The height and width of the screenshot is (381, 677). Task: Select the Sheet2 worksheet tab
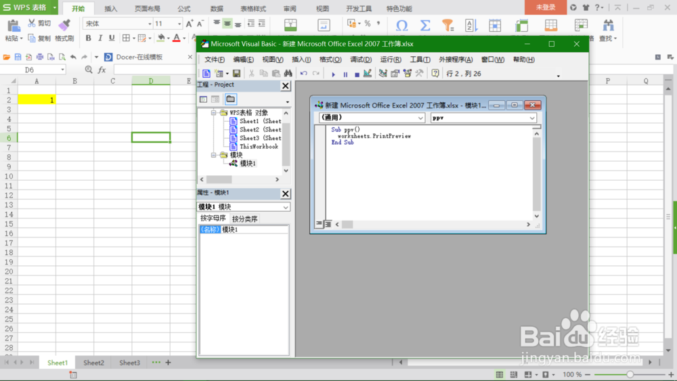[93, 363]
